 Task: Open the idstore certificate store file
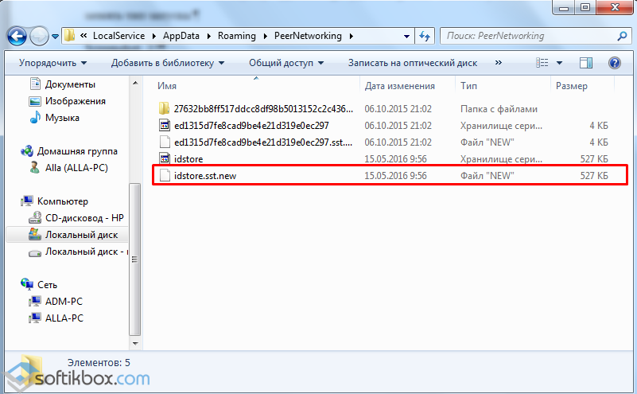pyautogui.click(x=188, y=158)
